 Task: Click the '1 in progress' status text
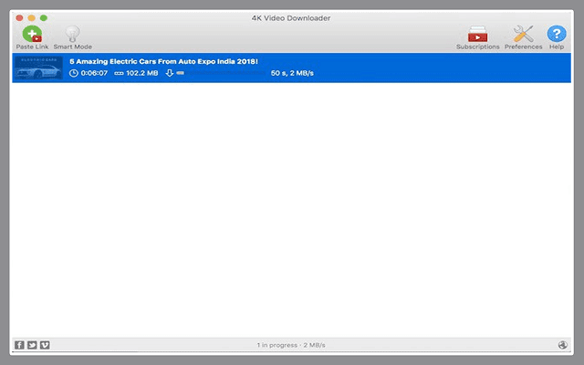[x=291, y=345]
